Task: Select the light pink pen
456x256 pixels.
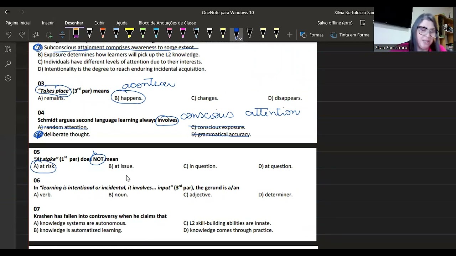Action: [x=170, y=34]
